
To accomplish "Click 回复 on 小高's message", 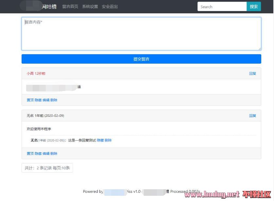I will [252, 73].
